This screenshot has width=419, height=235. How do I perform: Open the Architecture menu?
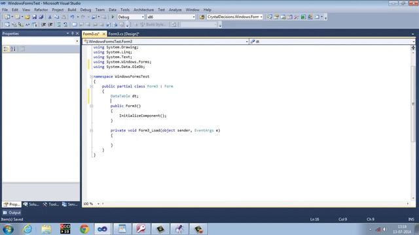143,10
